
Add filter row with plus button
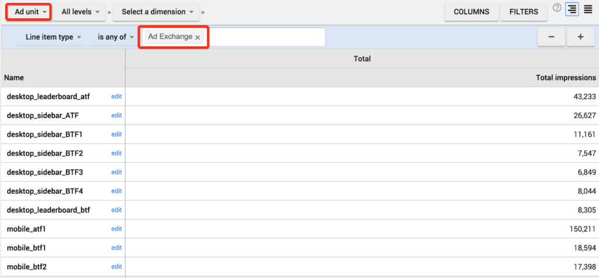[580, 37]
